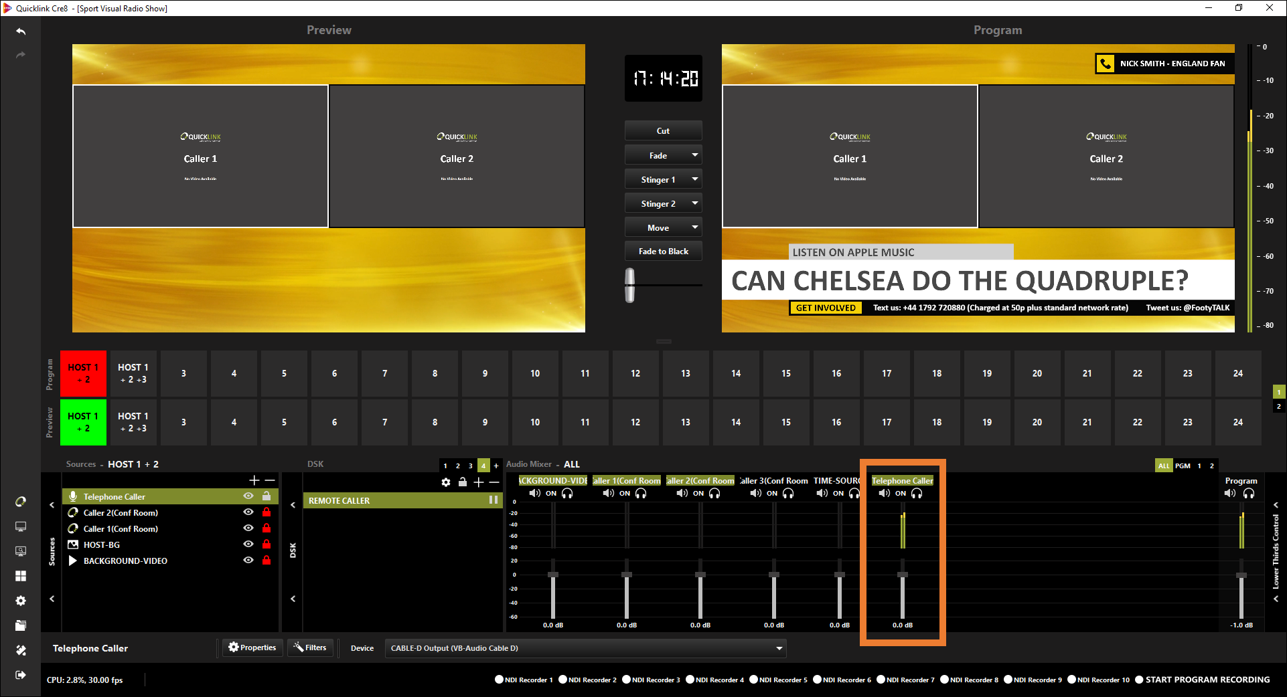
Task: Open Filters for Telephone Caller
Action: coord(311,648)
